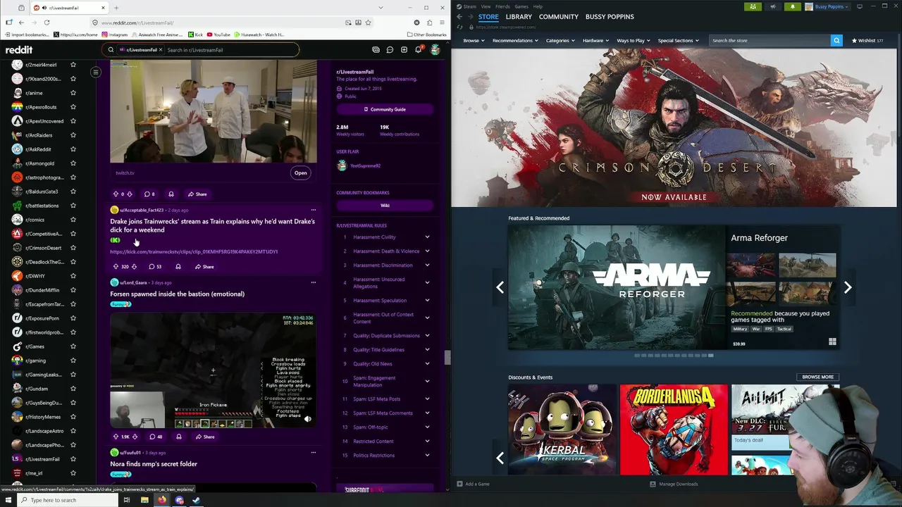Viewport: 902px width, 507px height.
Task: Favorite r/CrimsonDesert with its star
Action: pyautogui.click(x=73, y=248)
